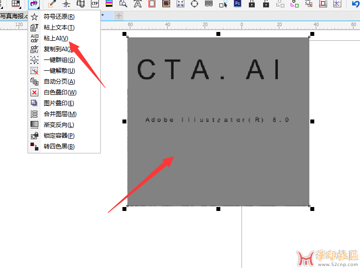Choose 合并图层(M) in the menu
This screenshot has height=268, width=360.
tap(64, 114)
